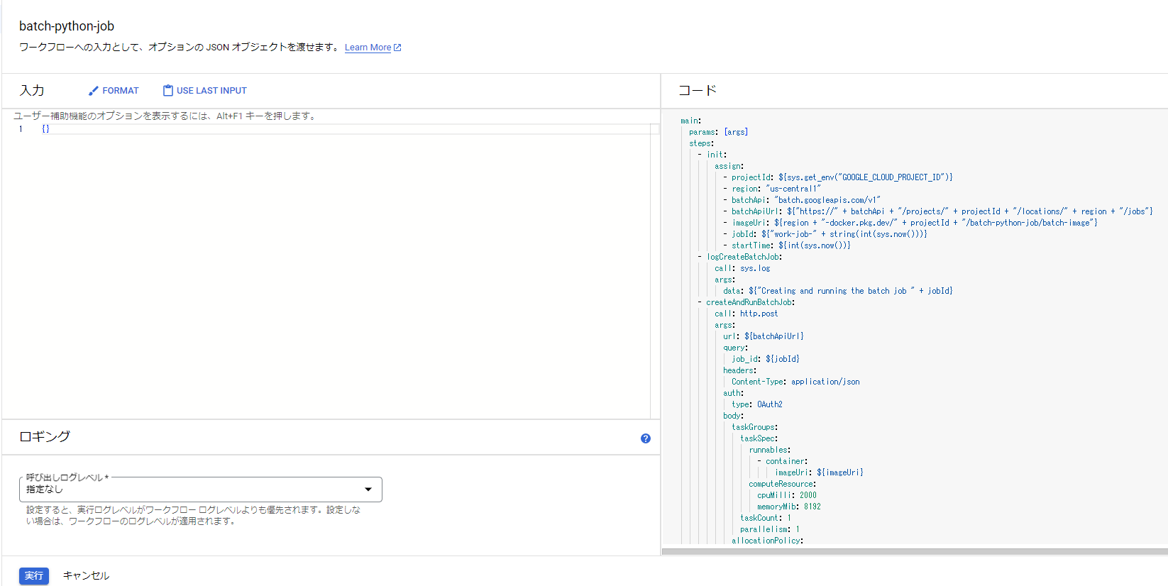Click the input editor's vertical overview ruler
Screen dimensions: 1168x586
[x=654, y=270]
